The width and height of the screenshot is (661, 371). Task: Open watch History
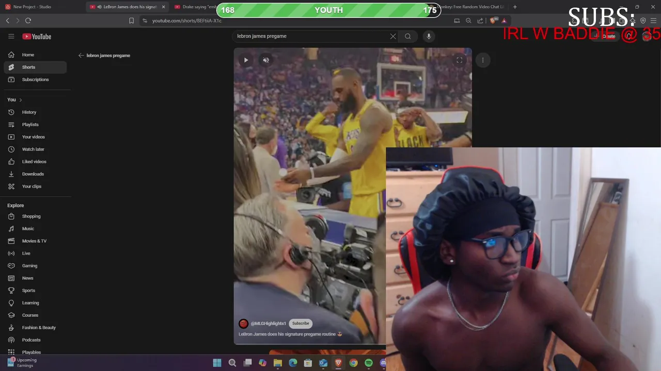click(35, 112)
